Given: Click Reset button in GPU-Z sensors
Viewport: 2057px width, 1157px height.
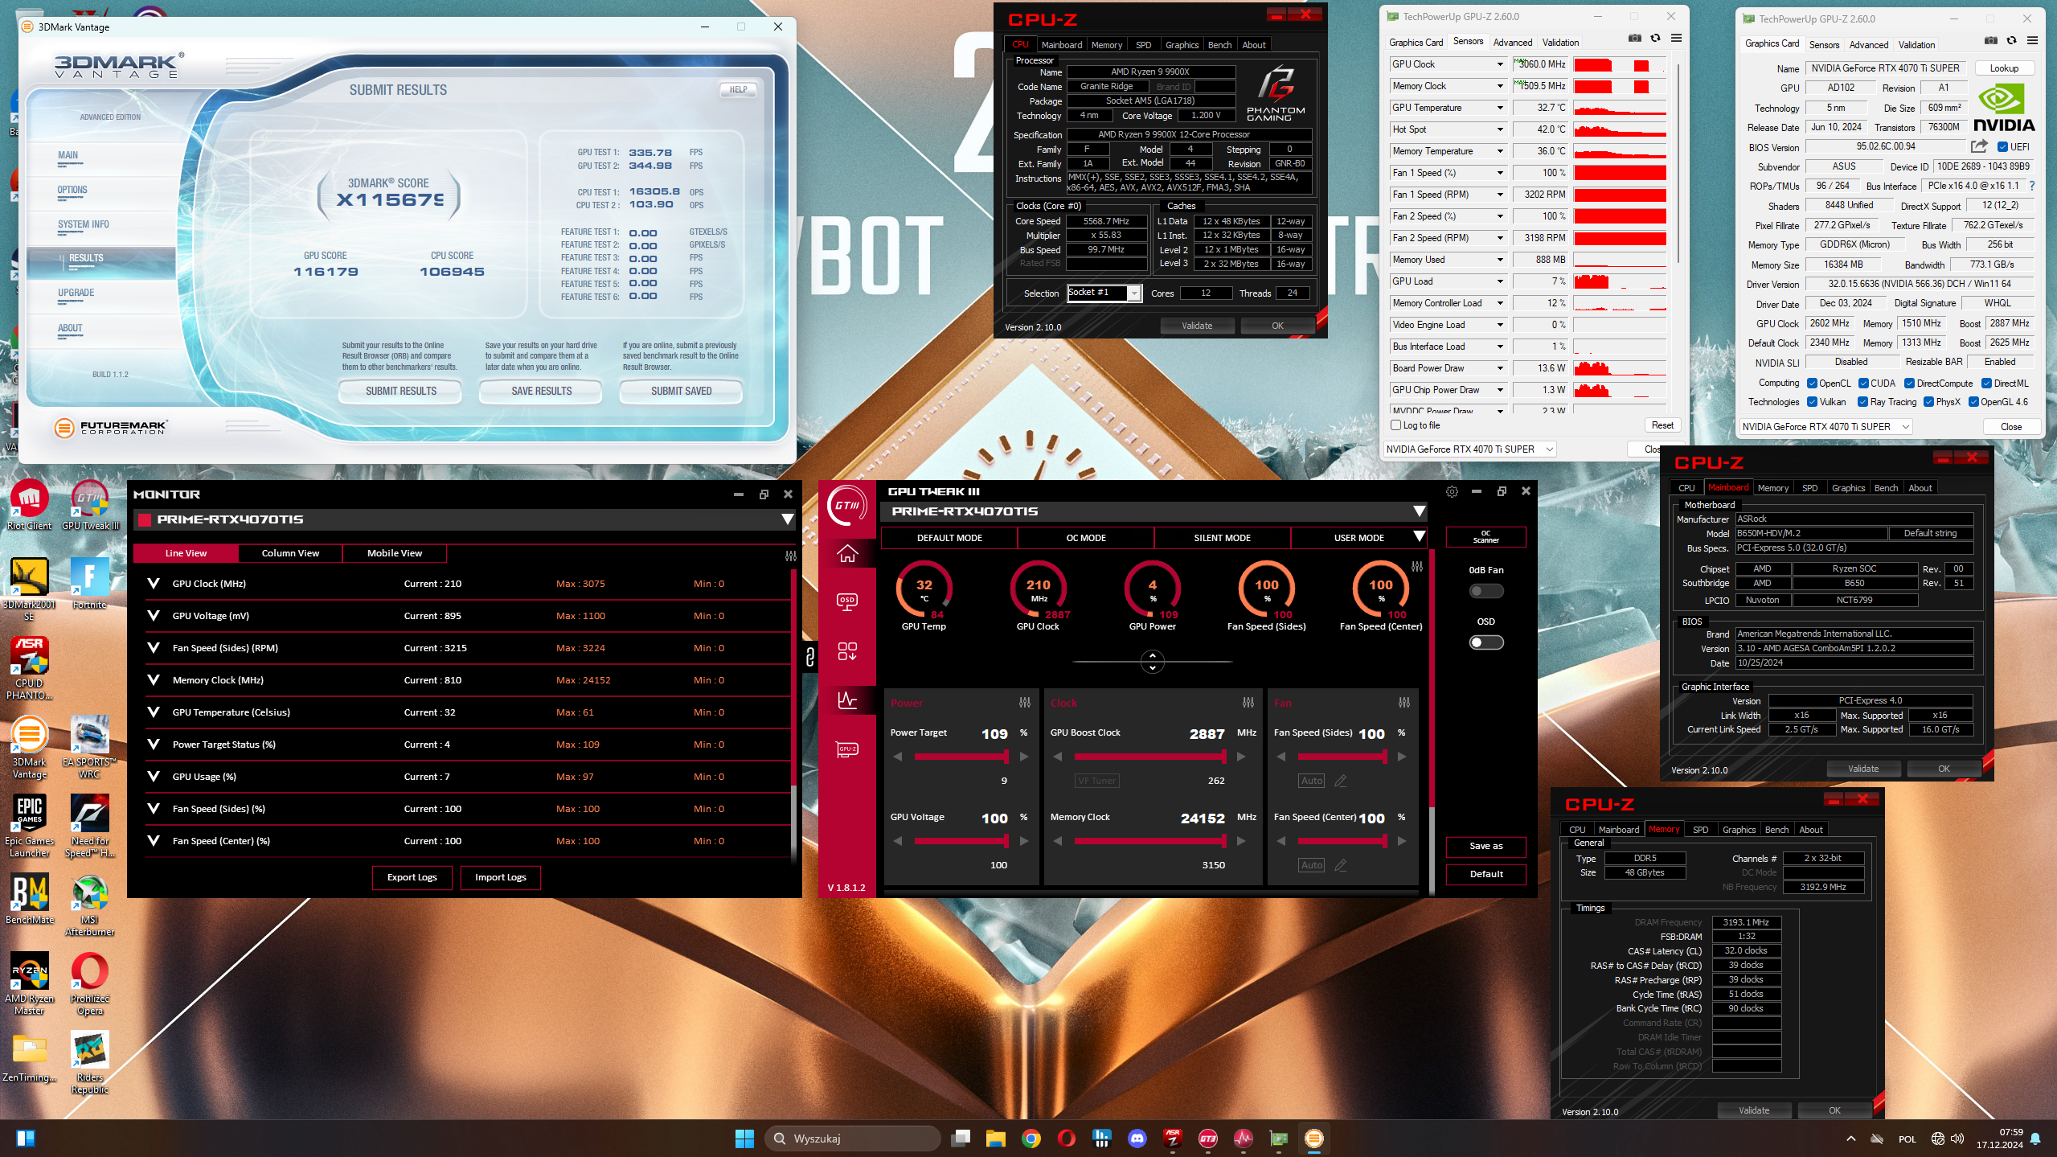Looking at the screenshot, I should 1662,425.
